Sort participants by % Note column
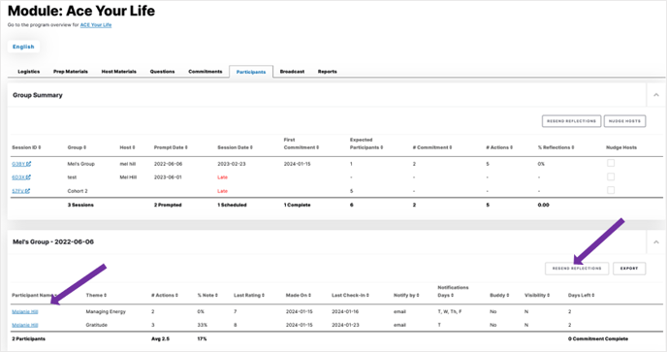Image resolution: width=667 pixels, height=352 pixels. tap(216, 296)
